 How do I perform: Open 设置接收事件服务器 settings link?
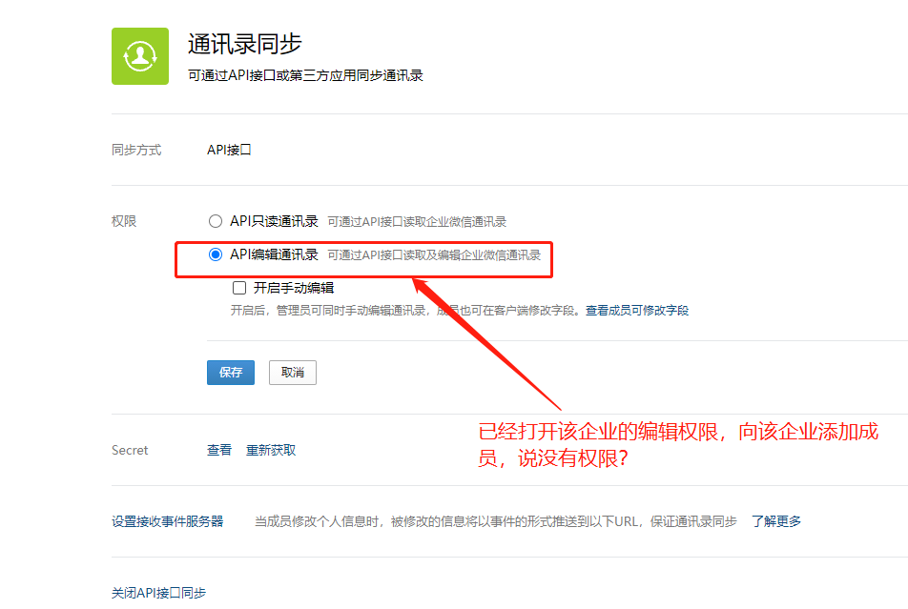click(x=167, y=521)
